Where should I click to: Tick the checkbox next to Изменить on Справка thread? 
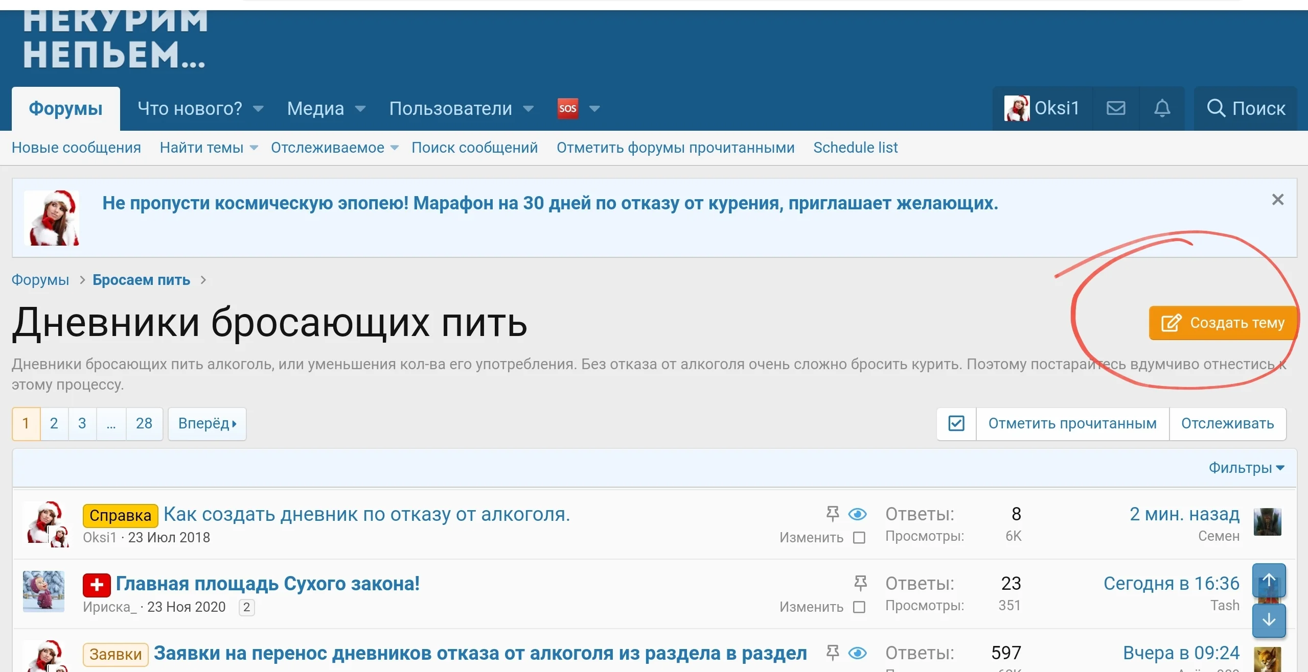click(x=858, y=538)
